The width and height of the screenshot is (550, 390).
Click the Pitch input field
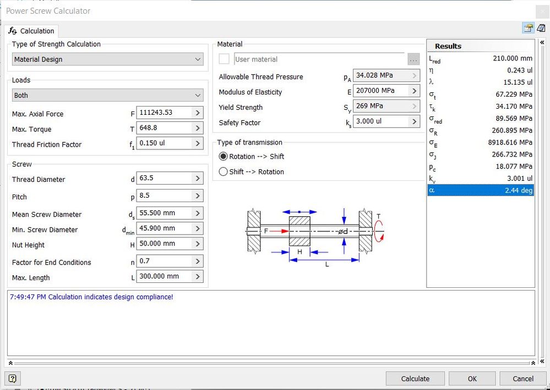pyautogui.click(x=164, y=196)
